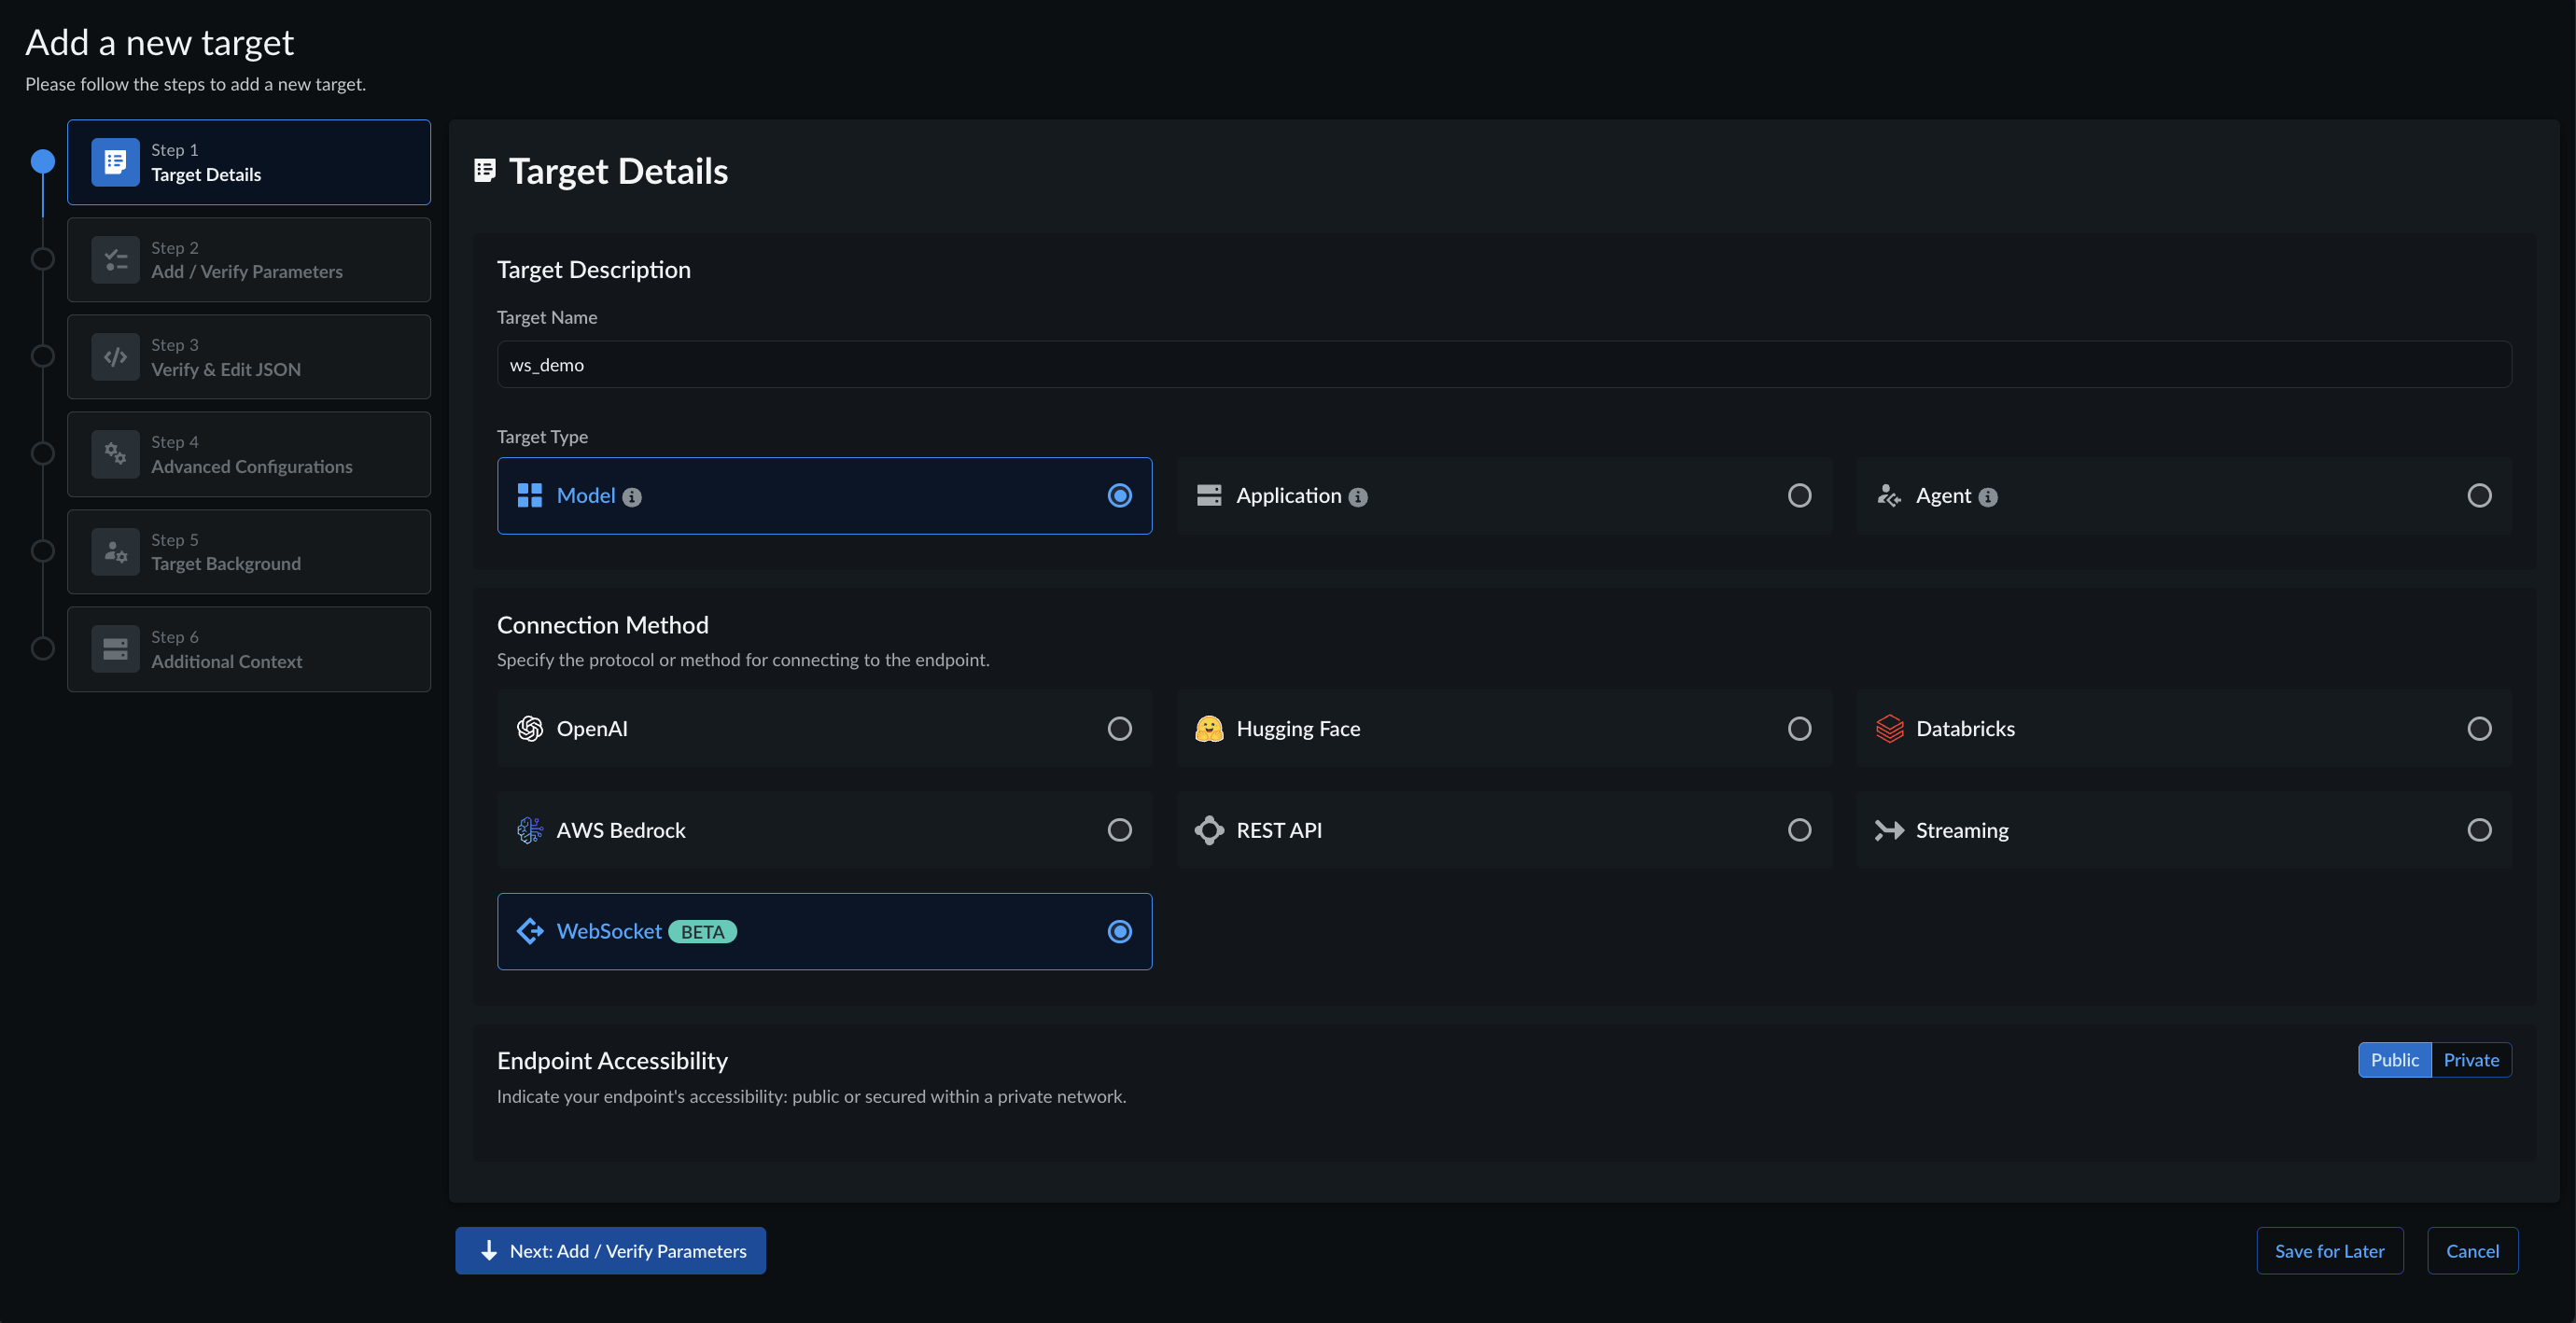Click the info icon next to Agent
2576x1323 pixels.
pos(1988,497)
